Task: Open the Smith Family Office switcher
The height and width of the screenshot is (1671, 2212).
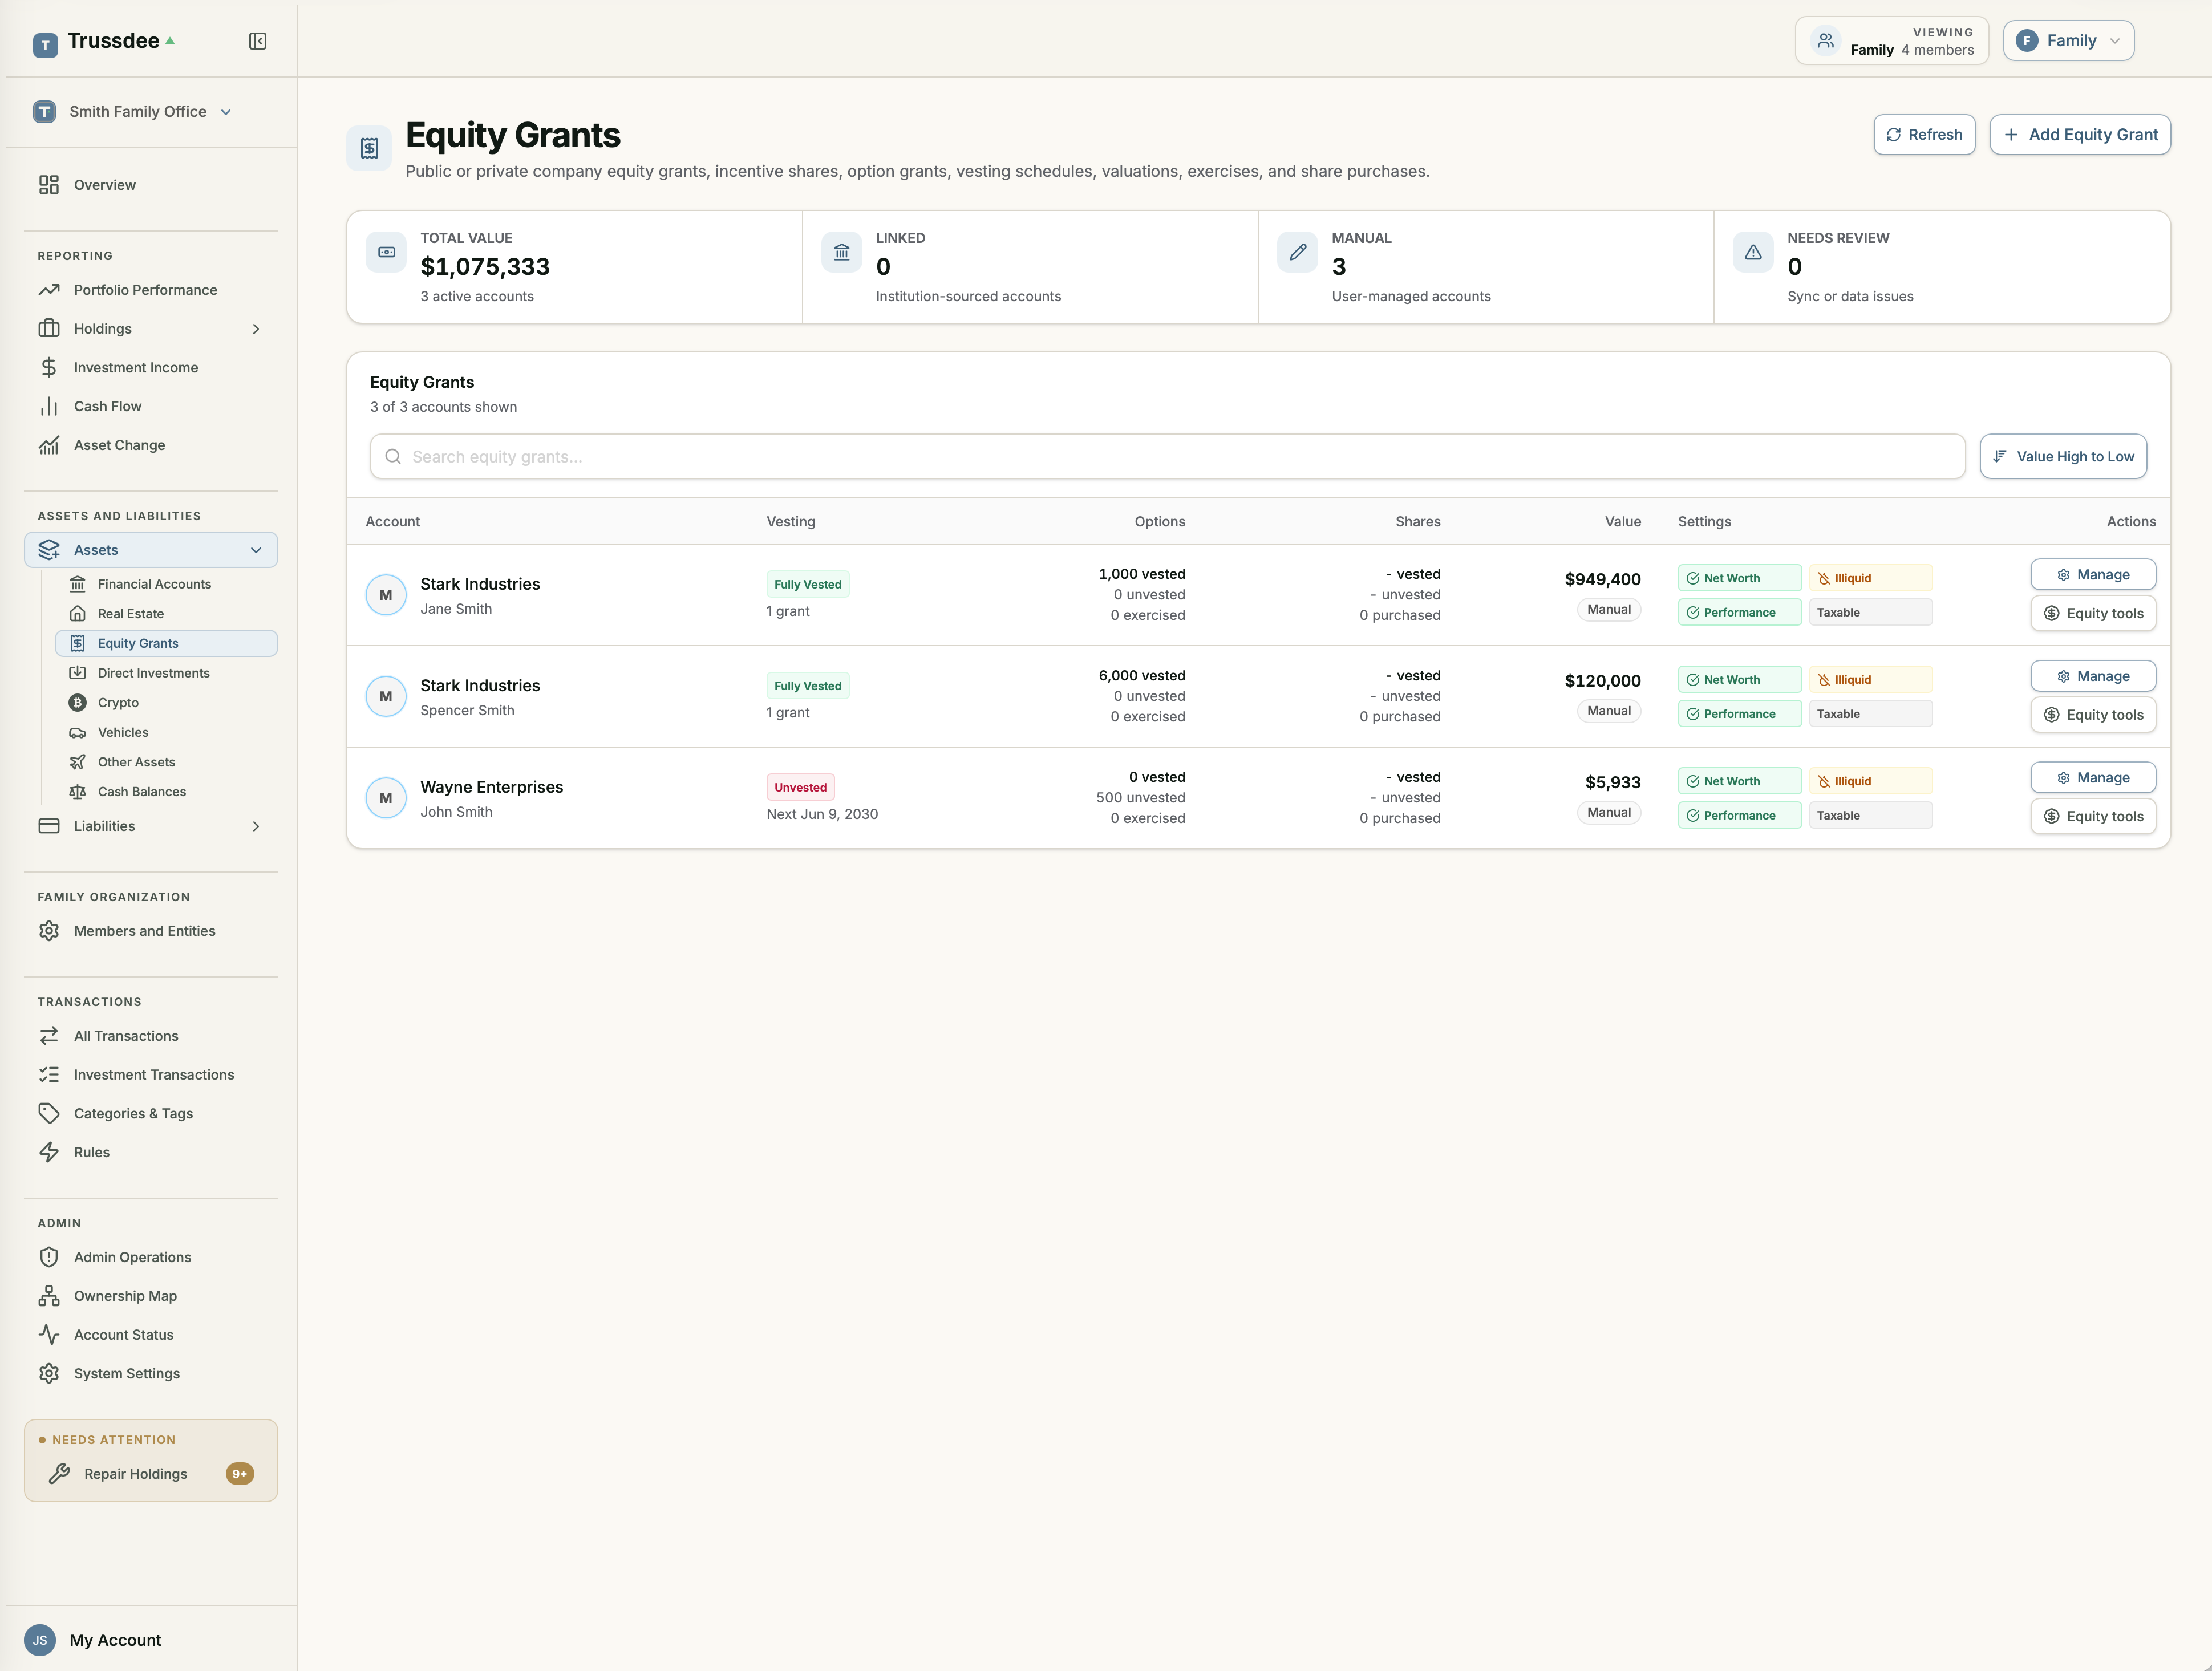Action: [x=133, y=112]
